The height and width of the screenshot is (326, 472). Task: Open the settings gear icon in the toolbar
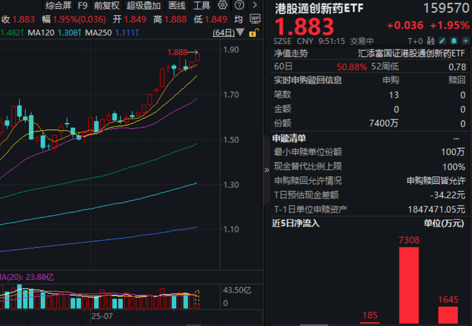coord(222,6)
